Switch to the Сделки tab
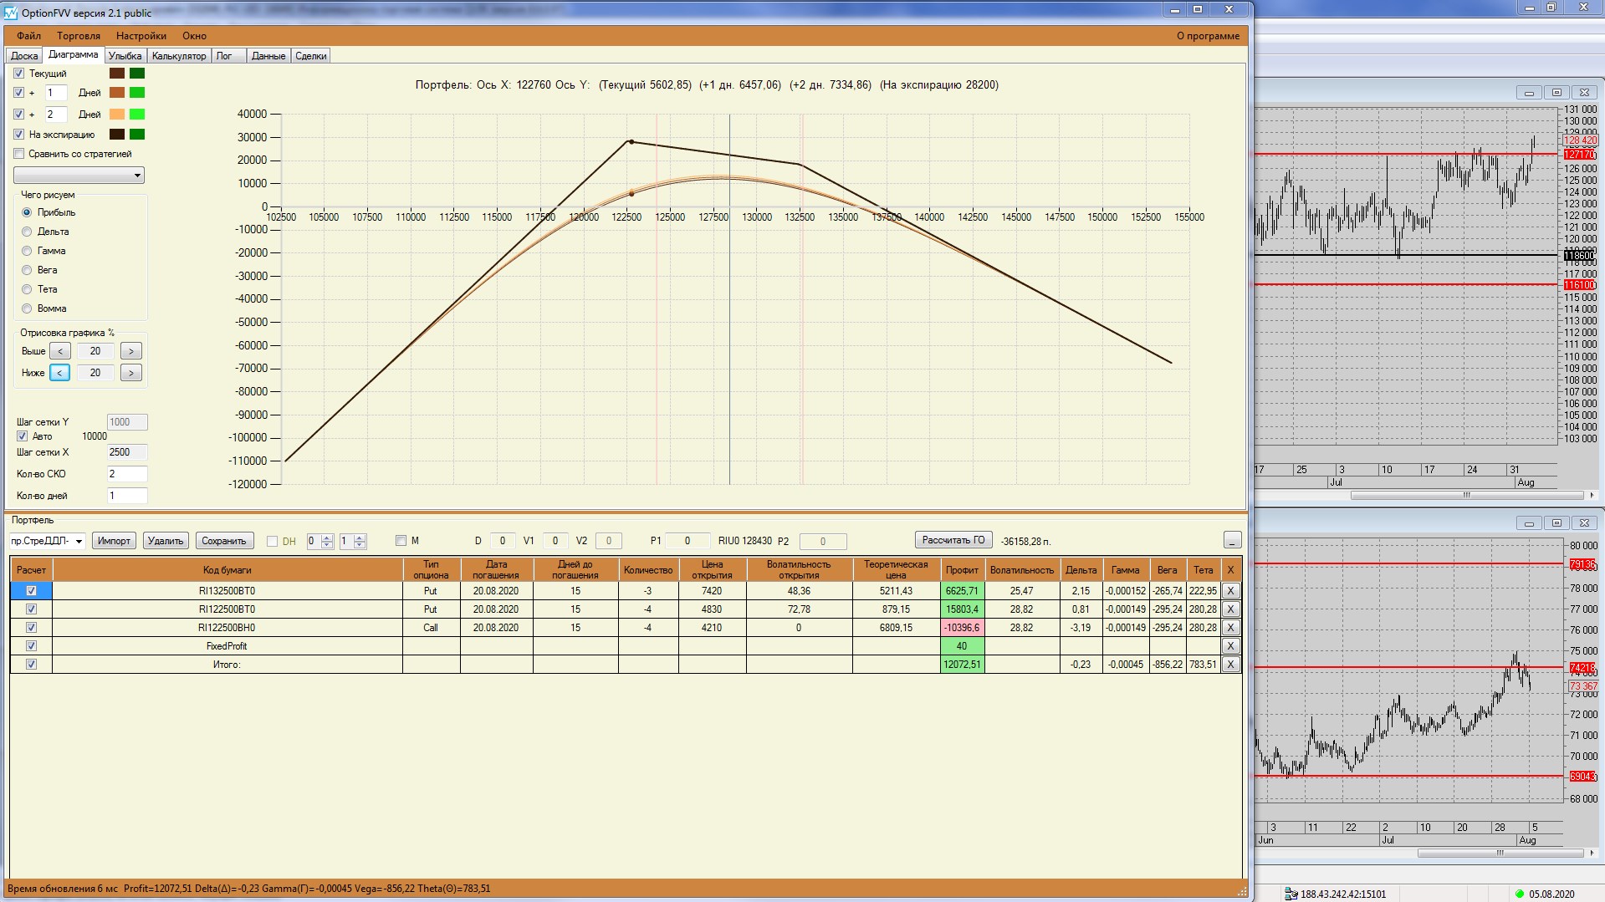The image size is (1605, 902). pyautogui.click(x=311, y=56)
